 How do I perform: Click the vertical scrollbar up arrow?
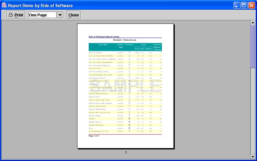(253, 23)
